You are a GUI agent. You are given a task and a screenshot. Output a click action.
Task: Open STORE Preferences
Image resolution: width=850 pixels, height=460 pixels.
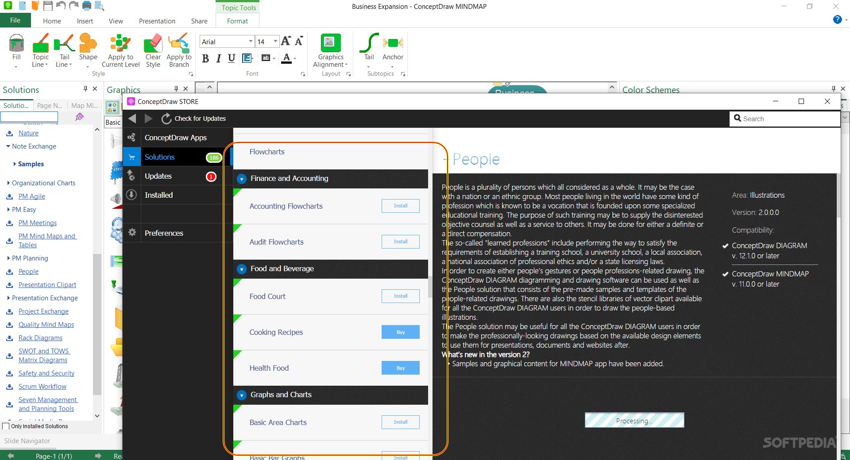(178, 233)
